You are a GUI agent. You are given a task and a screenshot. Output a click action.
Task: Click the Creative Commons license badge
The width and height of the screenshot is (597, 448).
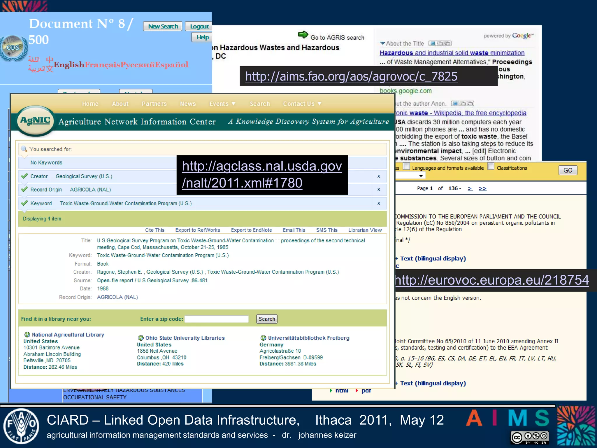(529, 438)
